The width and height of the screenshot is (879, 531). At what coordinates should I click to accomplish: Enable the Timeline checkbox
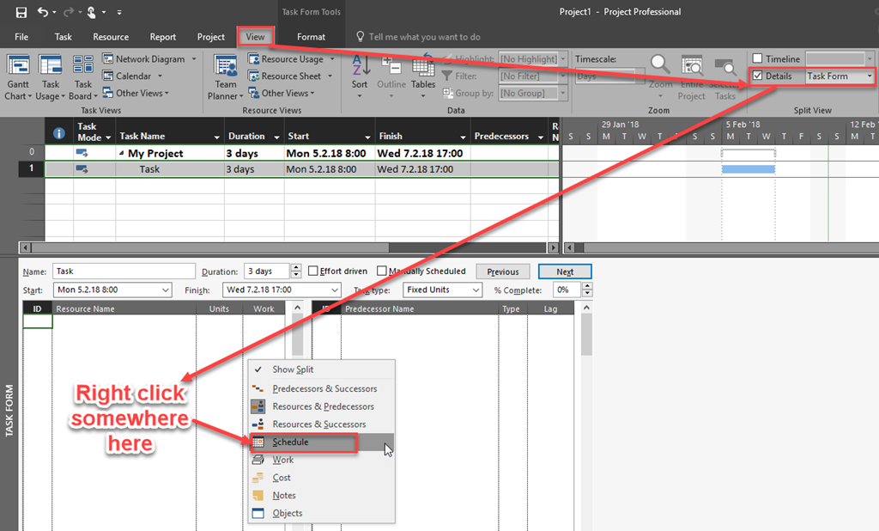pos(757,59)
